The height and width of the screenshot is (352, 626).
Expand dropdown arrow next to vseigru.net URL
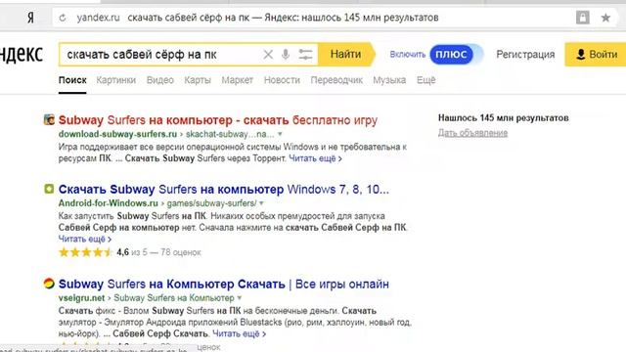239,297
